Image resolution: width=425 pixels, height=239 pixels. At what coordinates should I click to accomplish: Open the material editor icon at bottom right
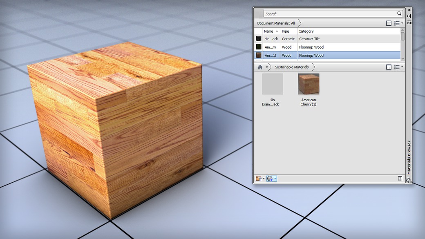tap(400, 179)
